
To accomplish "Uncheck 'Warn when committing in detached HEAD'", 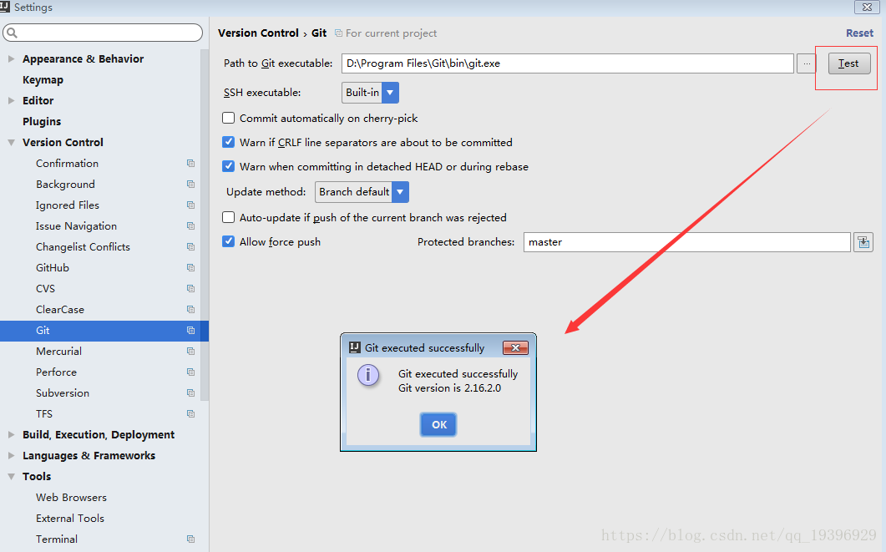I will 228,167.
